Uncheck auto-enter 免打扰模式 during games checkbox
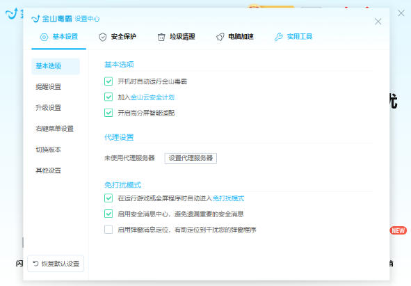Screen dimensions: 411x286 pos(108,198)
